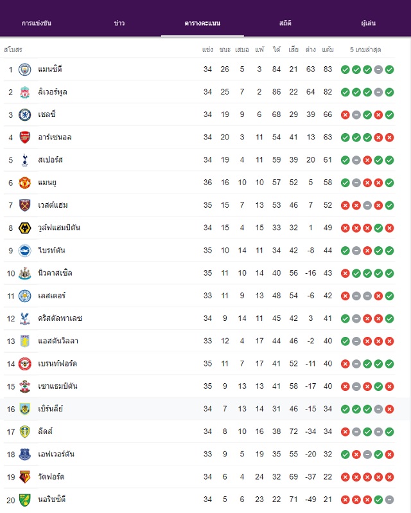Image resolution: width=411 pixels, height=513 pixels.
Task: Click the Arsenal club crest
Action: pos(25,138)
